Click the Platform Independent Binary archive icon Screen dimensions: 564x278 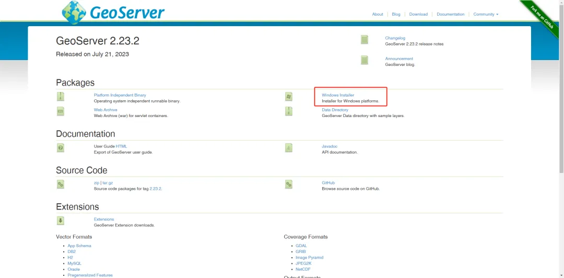coord(61,97)
